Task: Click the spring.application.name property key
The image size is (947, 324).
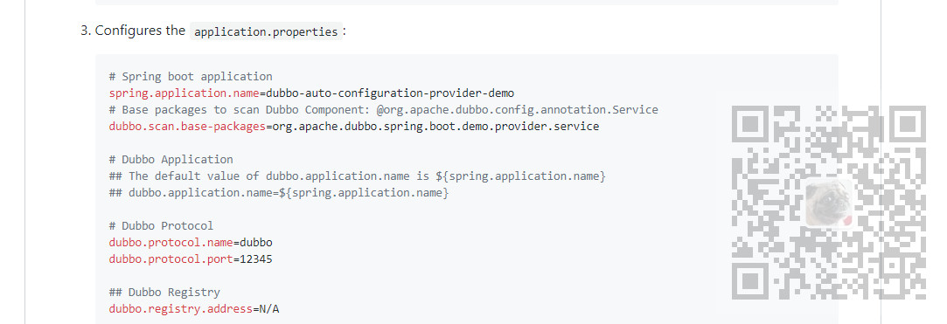Action: click(185, 93)
